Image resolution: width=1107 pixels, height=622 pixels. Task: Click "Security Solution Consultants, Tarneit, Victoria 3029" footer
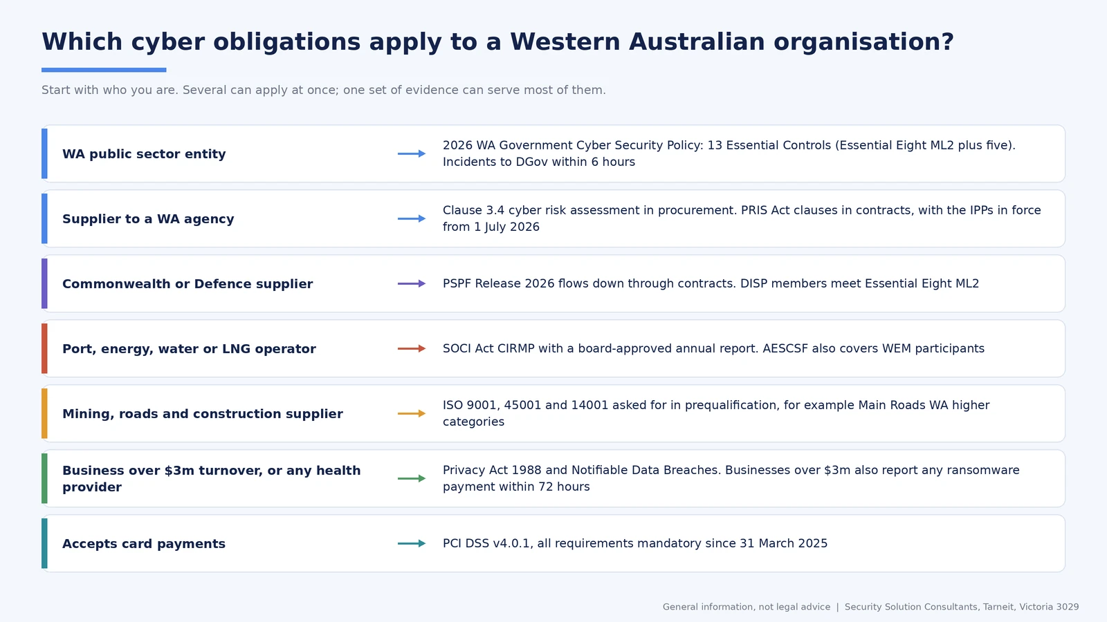(x=962, y=607)
